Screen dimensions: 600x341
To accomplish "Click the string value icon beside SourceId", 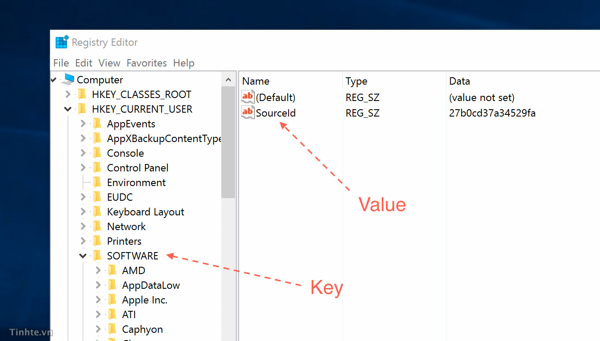I will pyautogui.click(x=248, y=113).
